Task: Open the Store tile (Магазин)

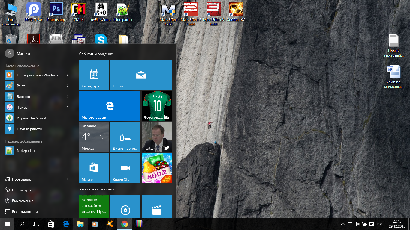Action: pyautogui.click(x=94, y=168)
